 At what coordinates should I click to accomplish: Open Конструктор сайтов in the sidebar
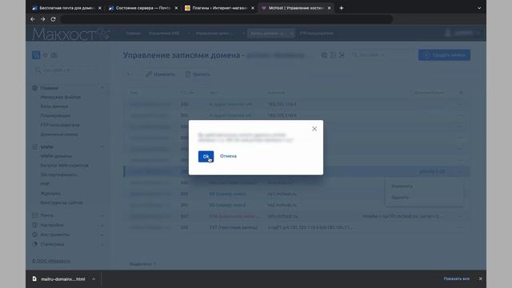(x=62, y=202)
